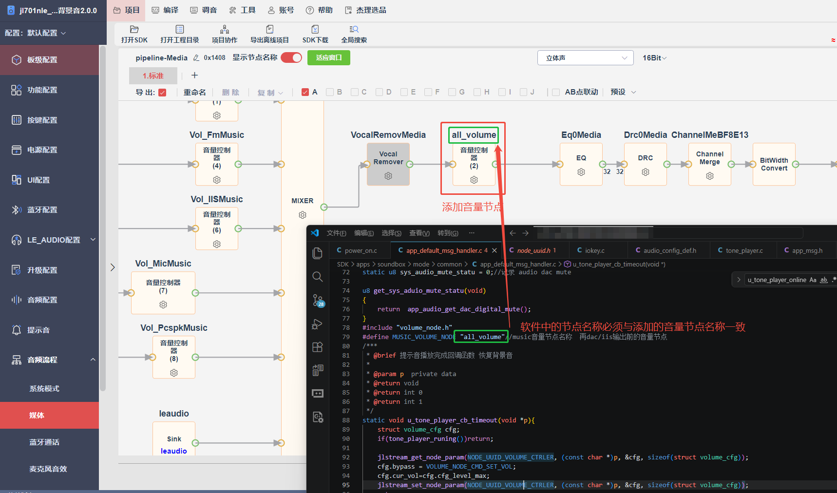Expand the LE_AUDIO configuration section

(x=93, y=240)
